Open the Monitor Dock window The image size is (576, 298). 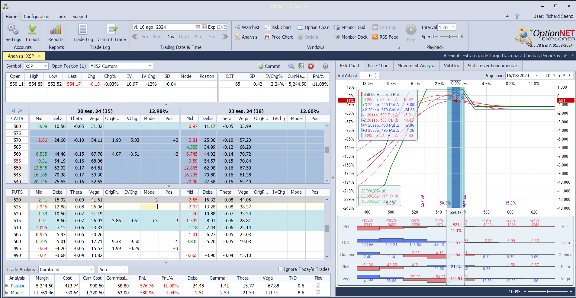click(x=351, y=37)
